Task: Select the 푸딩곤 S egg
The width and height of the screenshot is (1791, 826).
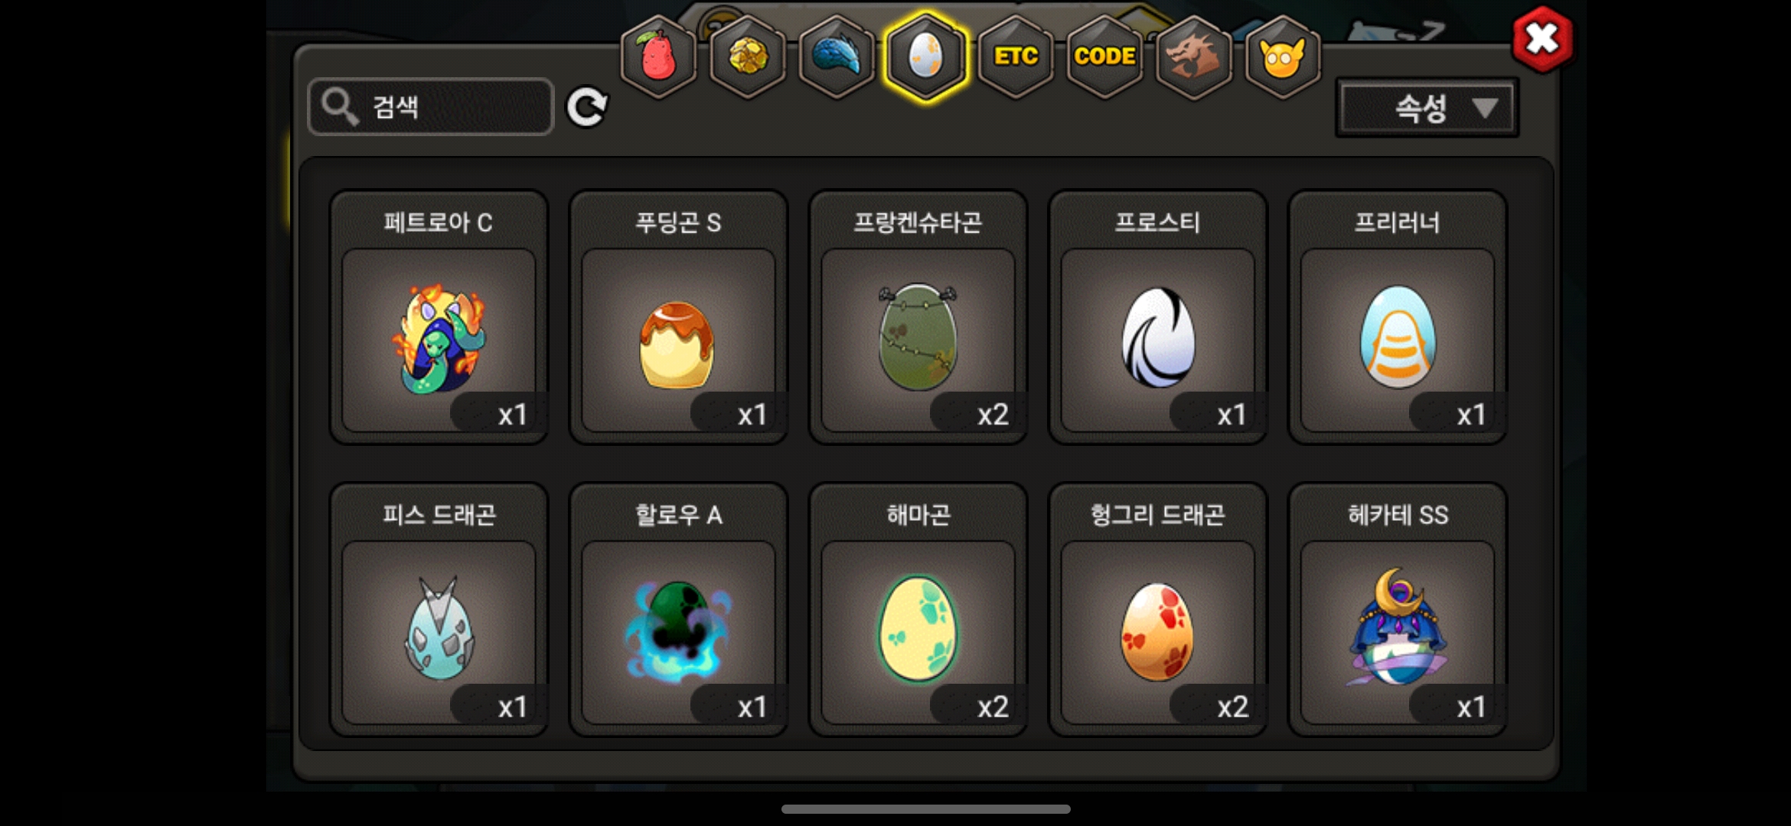Action: click(679, 317)
